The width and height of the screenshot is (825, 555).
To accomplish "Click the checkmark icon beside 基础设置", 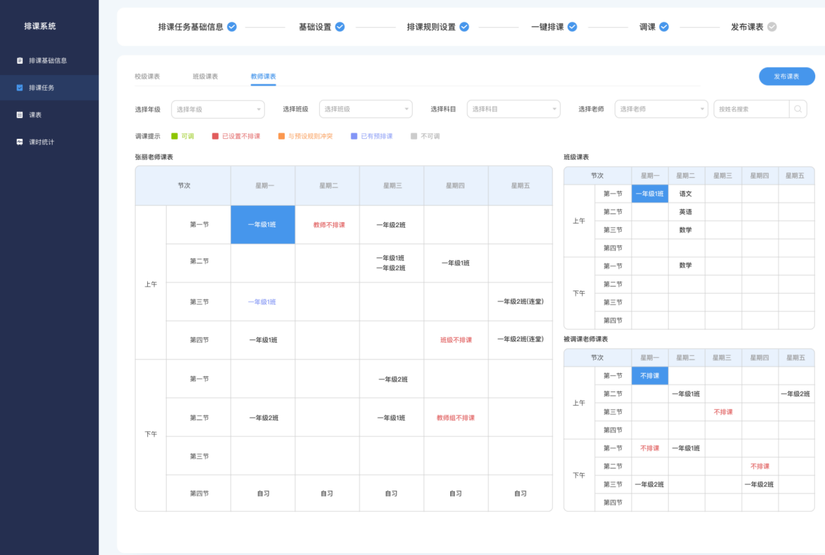I will point(340,27).
